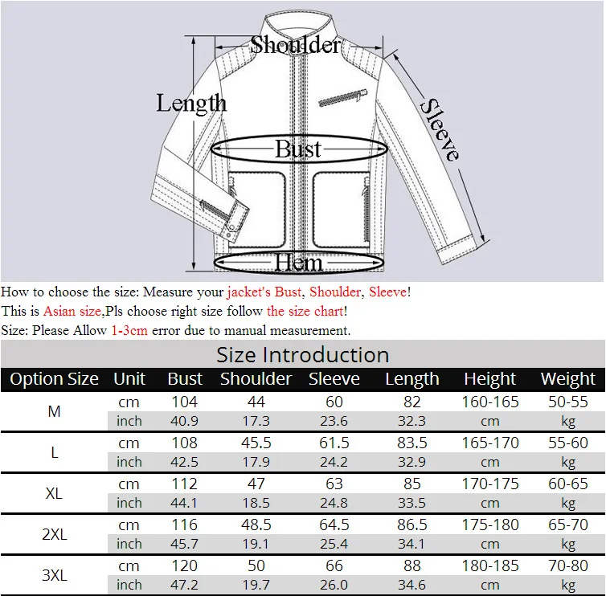
Task: Click the 'Unit' column header
Action: coord(129,379)
